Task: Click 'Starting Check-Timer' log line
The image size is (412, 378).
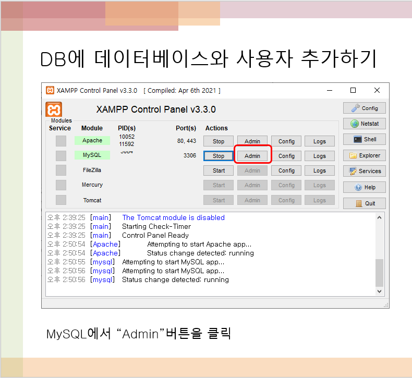Action: [x=156, y=226]
